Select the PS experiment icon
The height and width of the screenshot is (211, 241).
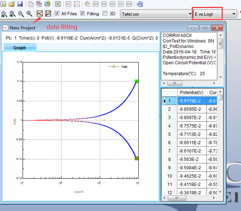(104, 4)
